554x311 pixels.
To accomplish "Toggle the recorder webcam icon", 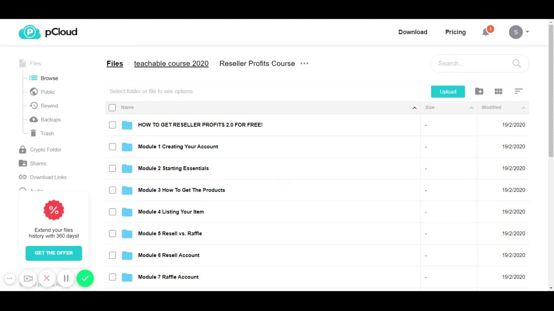I will 28,279.
